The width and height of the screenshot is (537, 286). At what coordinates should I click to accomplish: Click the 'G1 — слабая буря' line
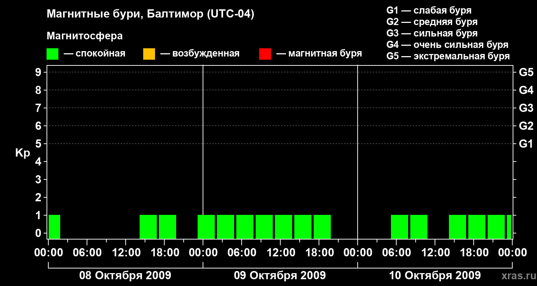click(429, 10)
